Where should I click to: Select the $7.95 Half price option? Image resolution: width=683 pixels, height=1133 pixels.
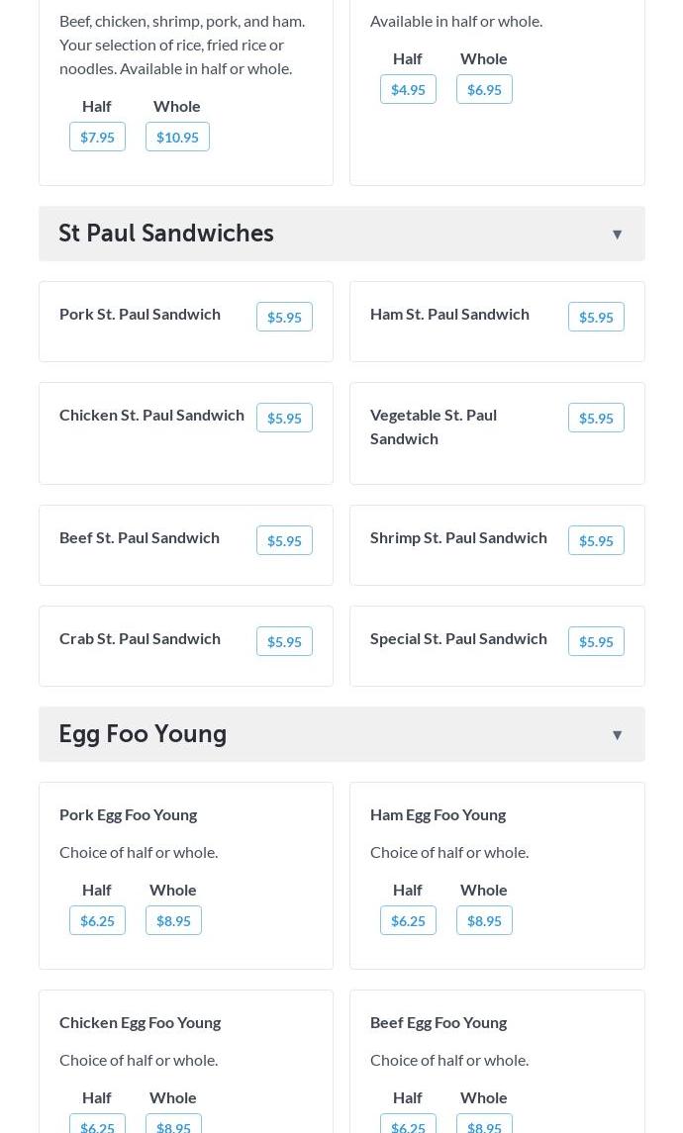97,138
